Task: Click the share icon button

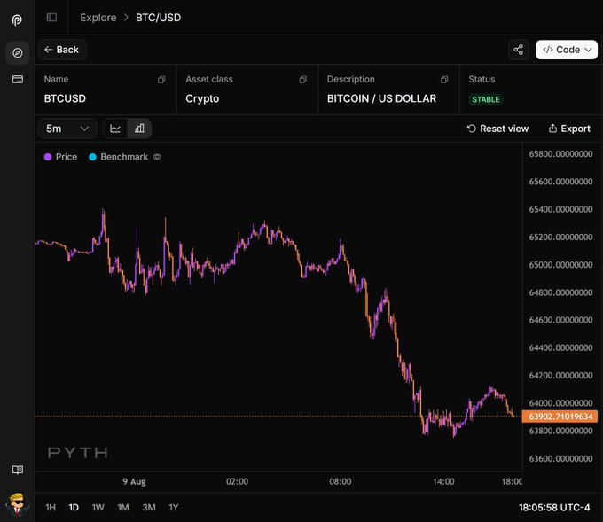Action: [519, 50]
